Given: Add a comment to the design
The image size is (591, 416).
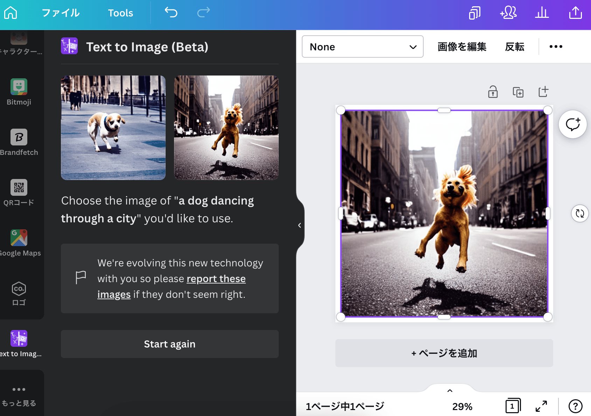Looking at the screenshot, I should [x=573, y=124].
